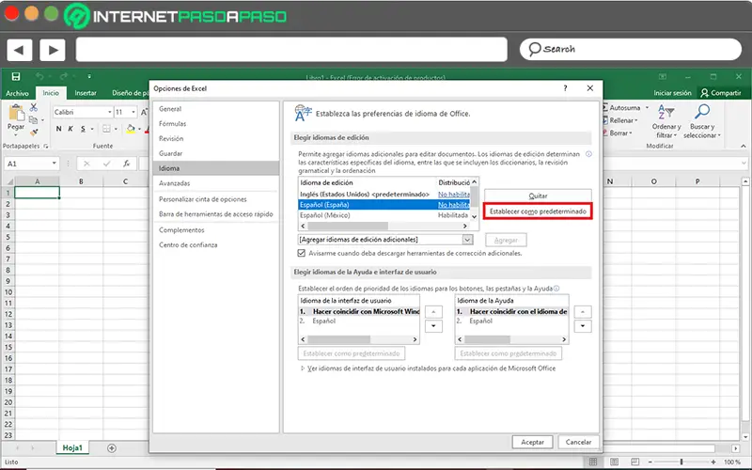Click the add new sheet plus icon
The height and width of the screenshot is (470, 752).
pos(112,448)
